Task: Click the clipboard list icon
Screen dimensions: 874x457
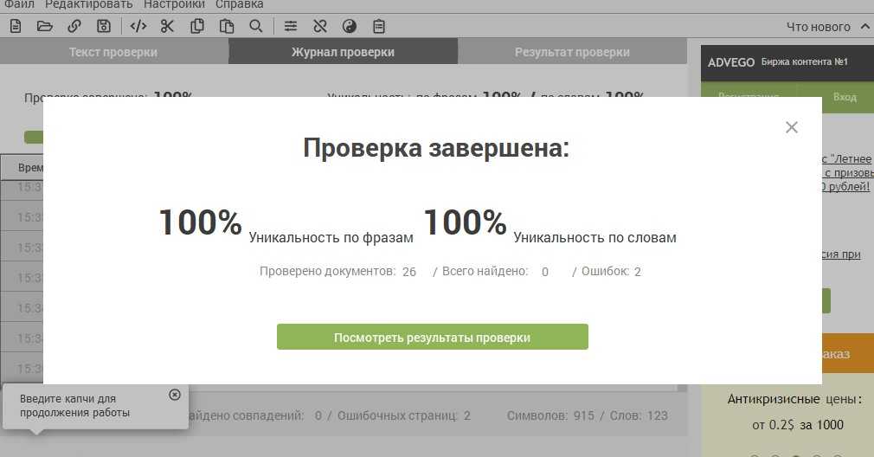Action: tap(379, 26)
